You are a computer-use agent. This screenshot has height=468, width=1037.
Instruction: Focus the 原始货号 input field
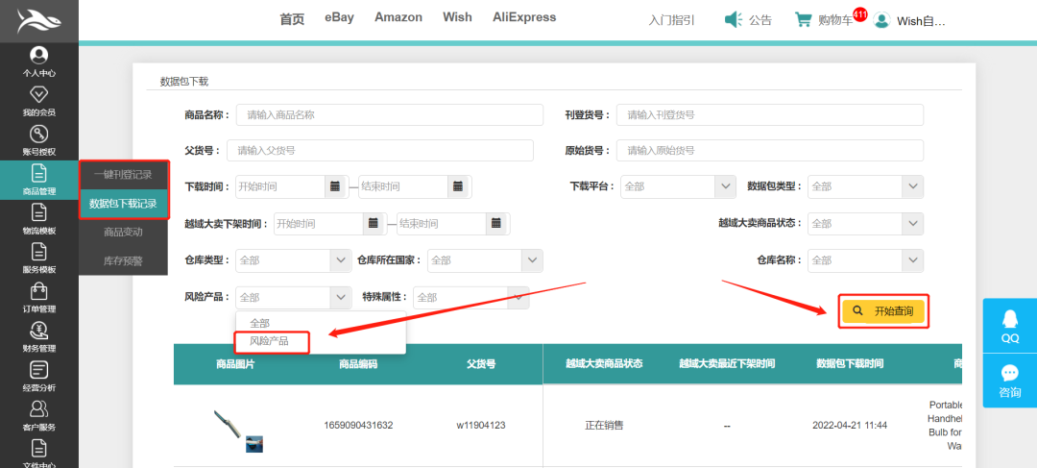770,150
